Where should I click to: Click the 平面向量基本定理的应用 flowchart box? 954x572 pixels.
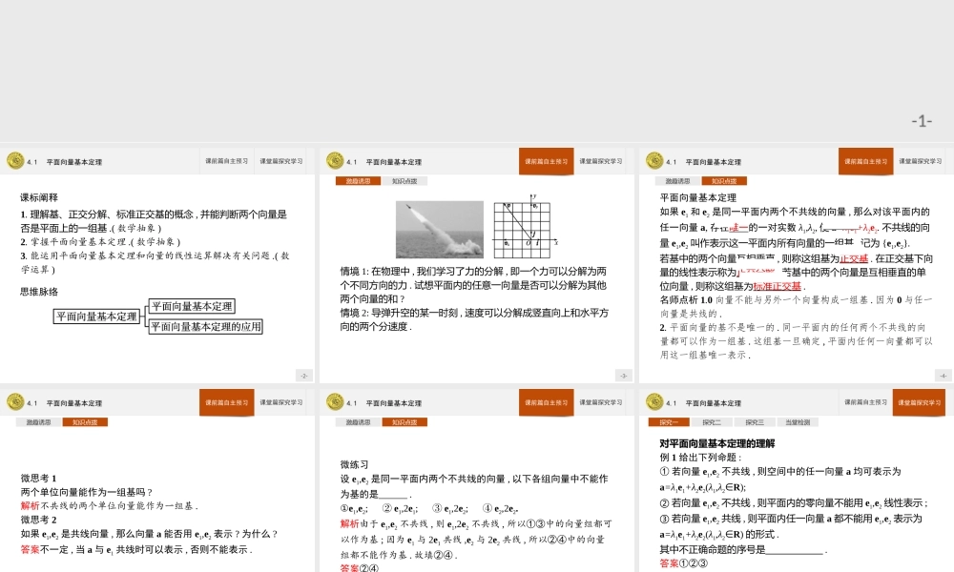pyautogui.click(x=206, y=326)
